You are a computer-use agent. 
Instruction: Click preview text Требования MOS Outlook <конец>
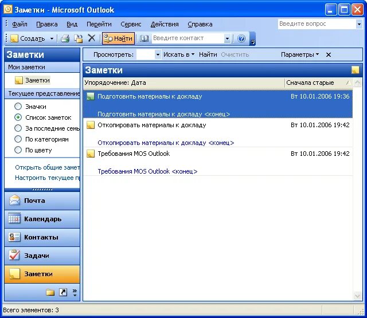147,171
